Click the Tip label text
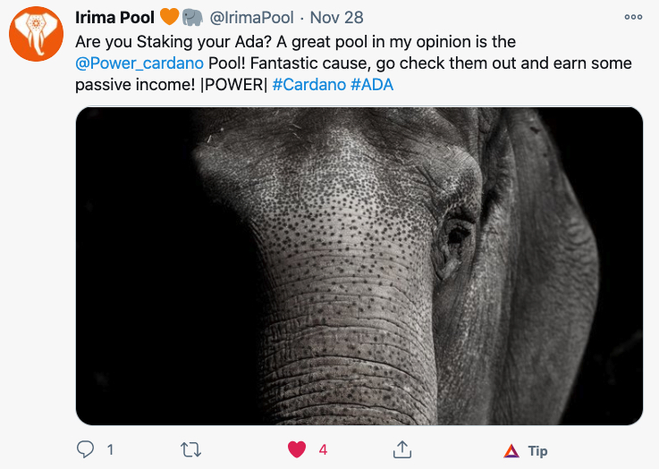 coord(537,450)
